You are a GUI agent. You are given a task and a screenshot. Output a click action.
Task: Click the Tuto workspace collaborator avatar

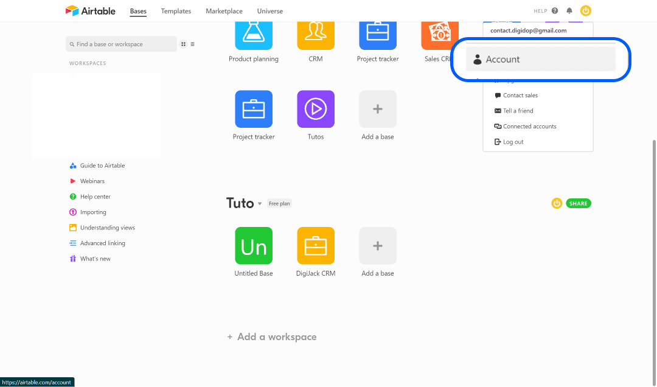point(557,203)
